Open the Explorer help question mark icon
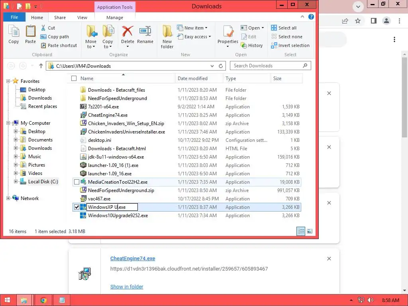Screen dimensions: 408x306 tap(311, 17)
